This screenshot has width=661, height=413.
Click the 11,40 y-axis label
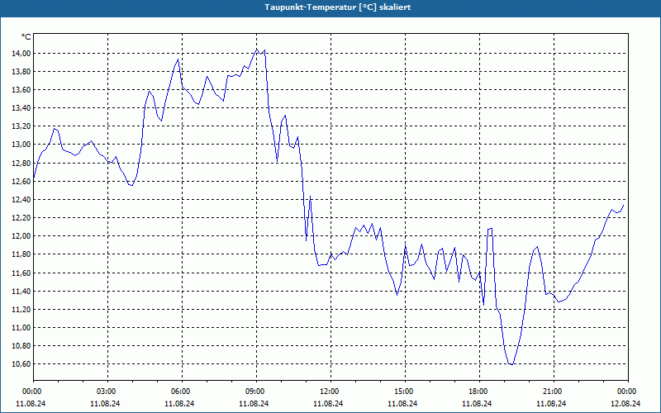tap(23, 292)
